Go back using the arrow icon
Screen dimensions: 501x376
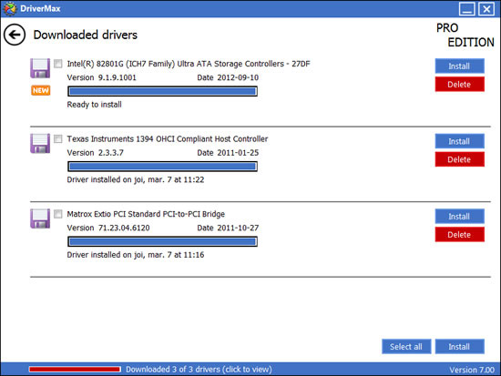coord(15,35)
